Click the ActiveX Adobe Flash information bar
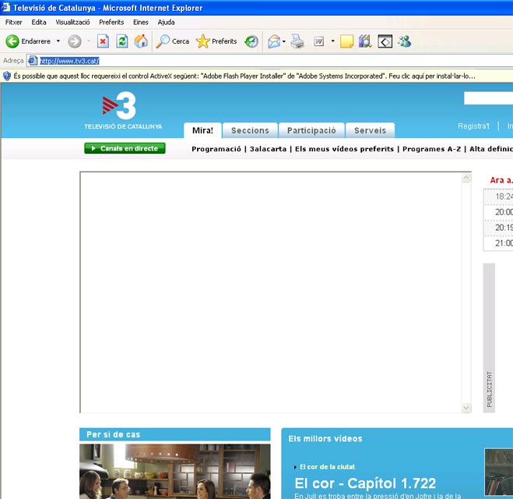Image resolution: width=513 pixels, height=499 pixels. pyautogui.click(x=257, y=76)
